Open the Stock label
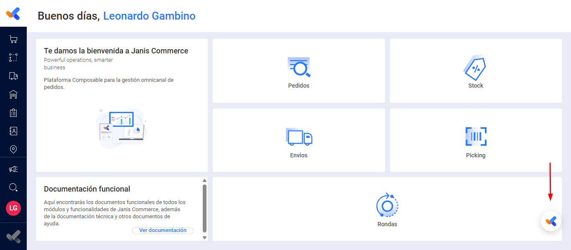Image resolution: width=571 pixels, height=250 pixels. click(476, 86)
